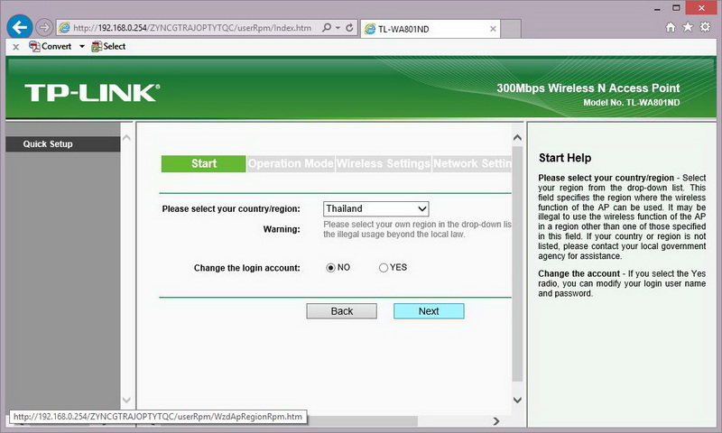The width and height of the screenshot is (722, 433).
Task: Refresh the page with the reload icon
Action: coord(349,28)
